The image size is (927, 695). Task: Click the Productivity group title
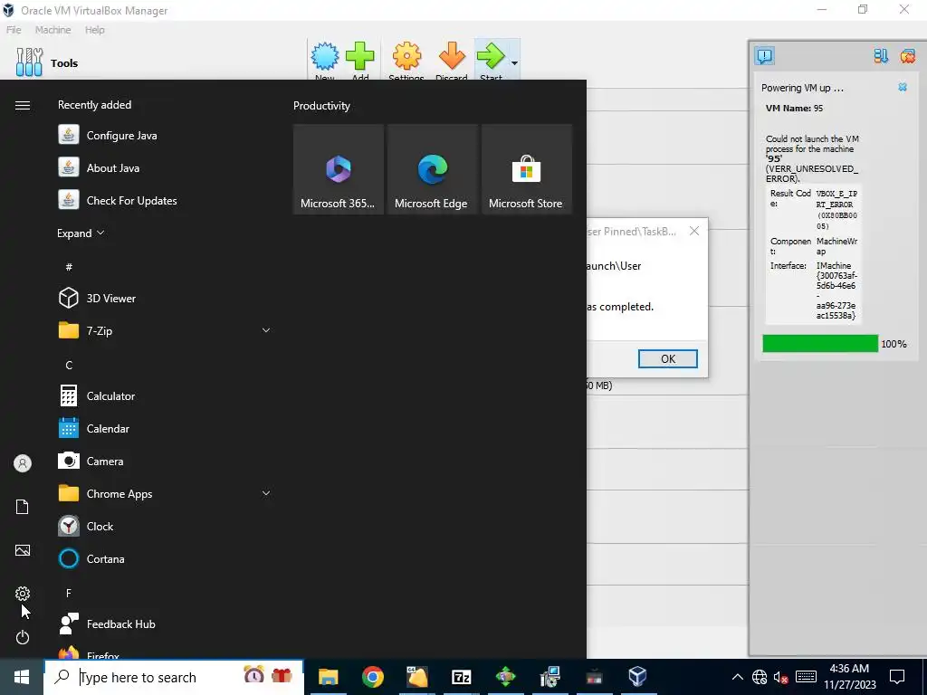click(x=321, y=106)
